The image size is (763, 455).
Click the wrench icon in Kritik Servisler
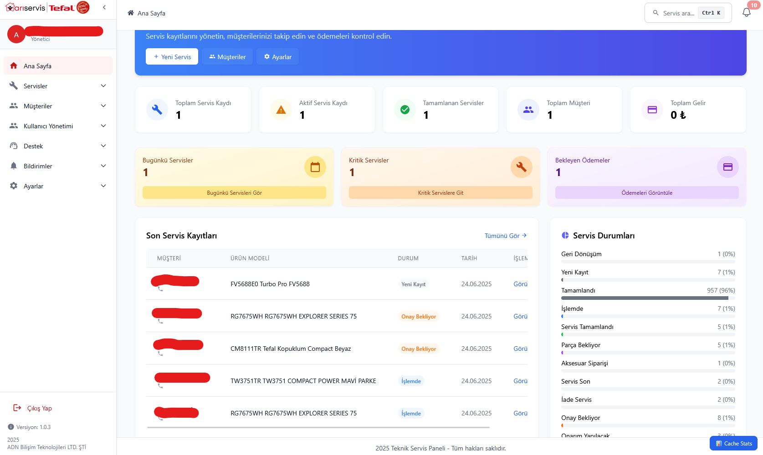[521, 167]
